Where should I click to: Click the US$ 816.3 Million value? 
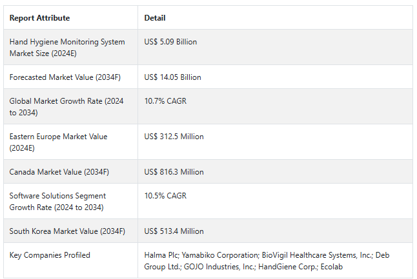coord(174,172)
